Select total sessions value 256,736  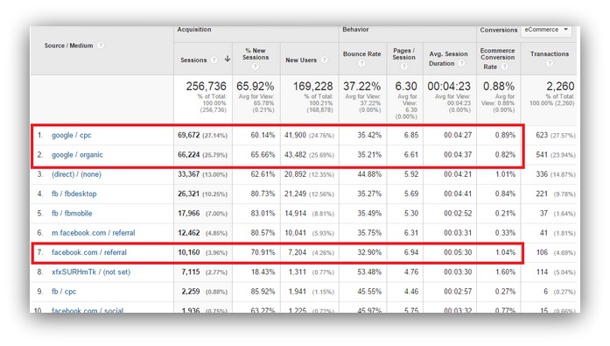[206, 86]
